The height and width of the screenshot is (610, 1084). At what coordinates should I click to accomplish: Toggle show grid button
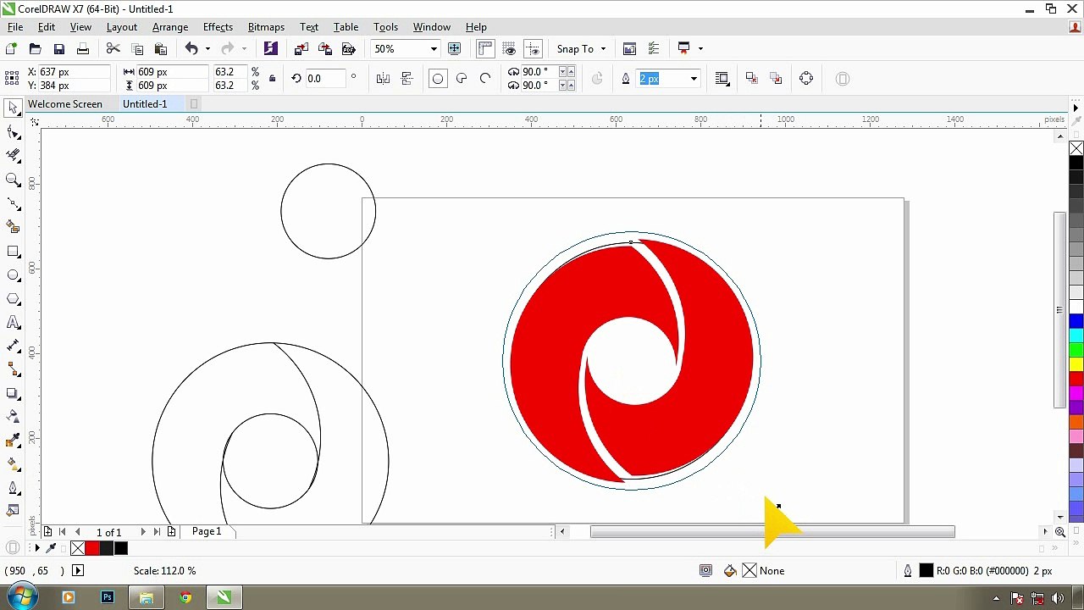coord(509,49)
